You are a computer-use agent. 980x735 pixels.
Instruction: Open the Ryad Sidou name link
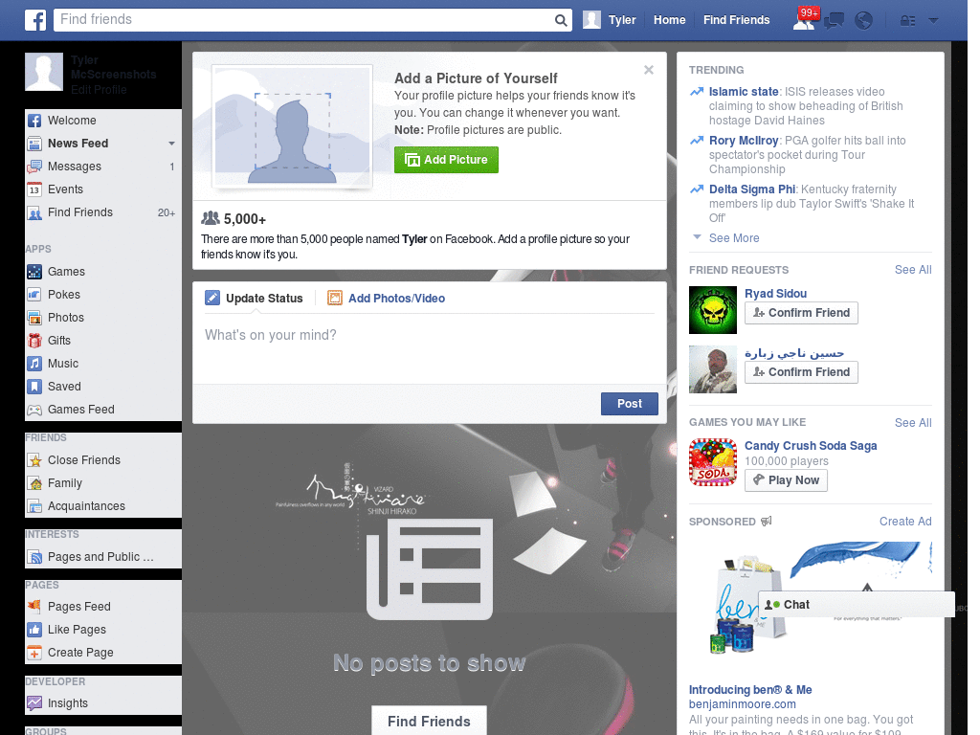point(775,294)
